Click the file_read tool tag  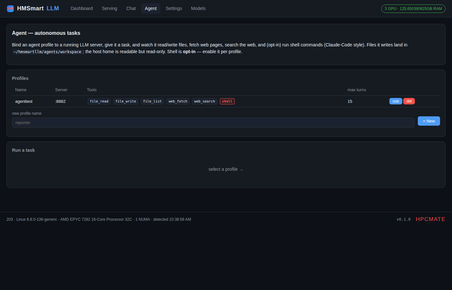99,102
